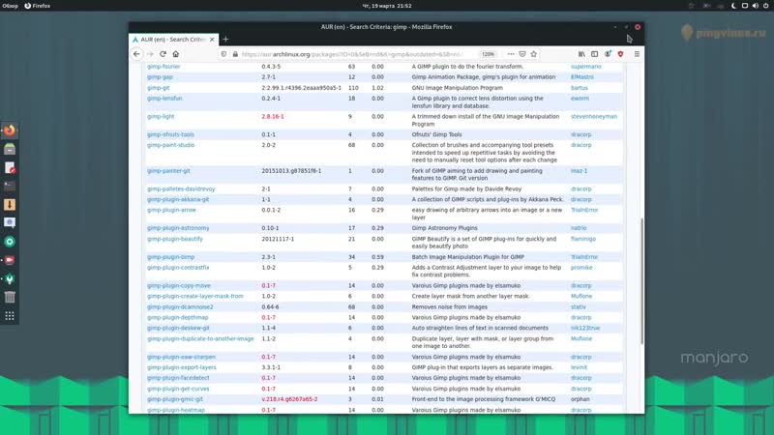Image resolution: width=774 pixels, height=435 pixels.
Task: Open the page actions three-dot menu
Action: coord(511,54)
